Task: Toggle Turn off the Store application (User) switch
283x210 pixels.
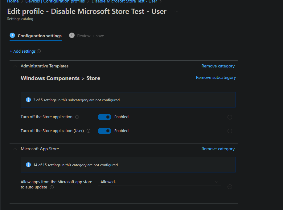Action: tap(105, 131)
